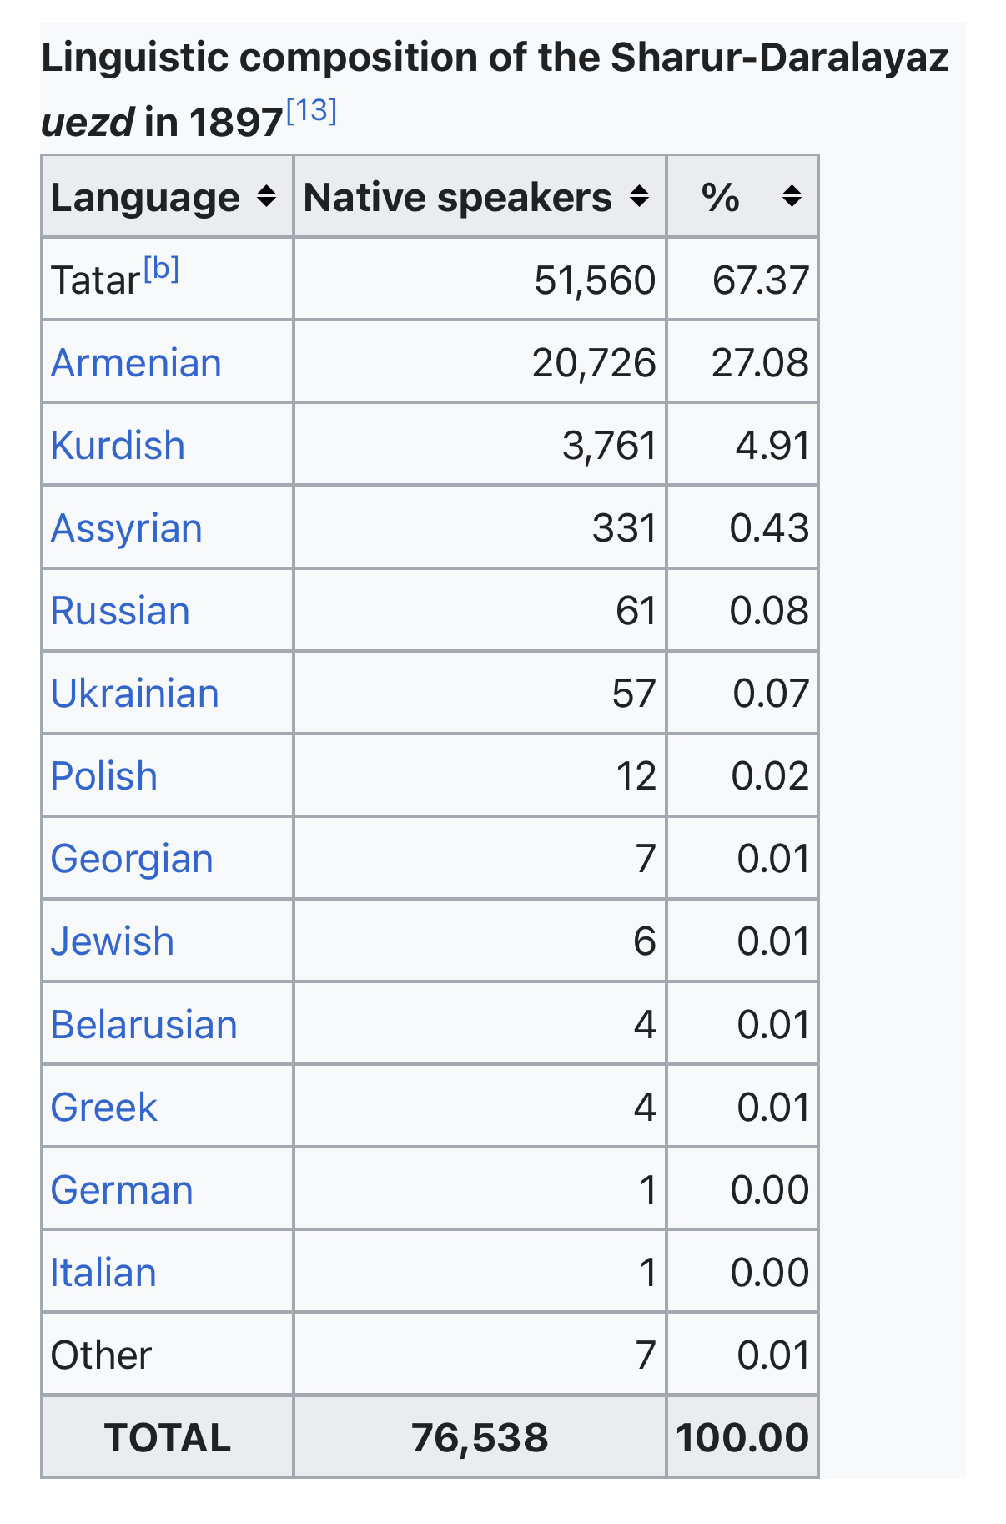Open the Armenian language link
The width and height of the screenshot is (1006, 1524).
[x=136, y=363]
